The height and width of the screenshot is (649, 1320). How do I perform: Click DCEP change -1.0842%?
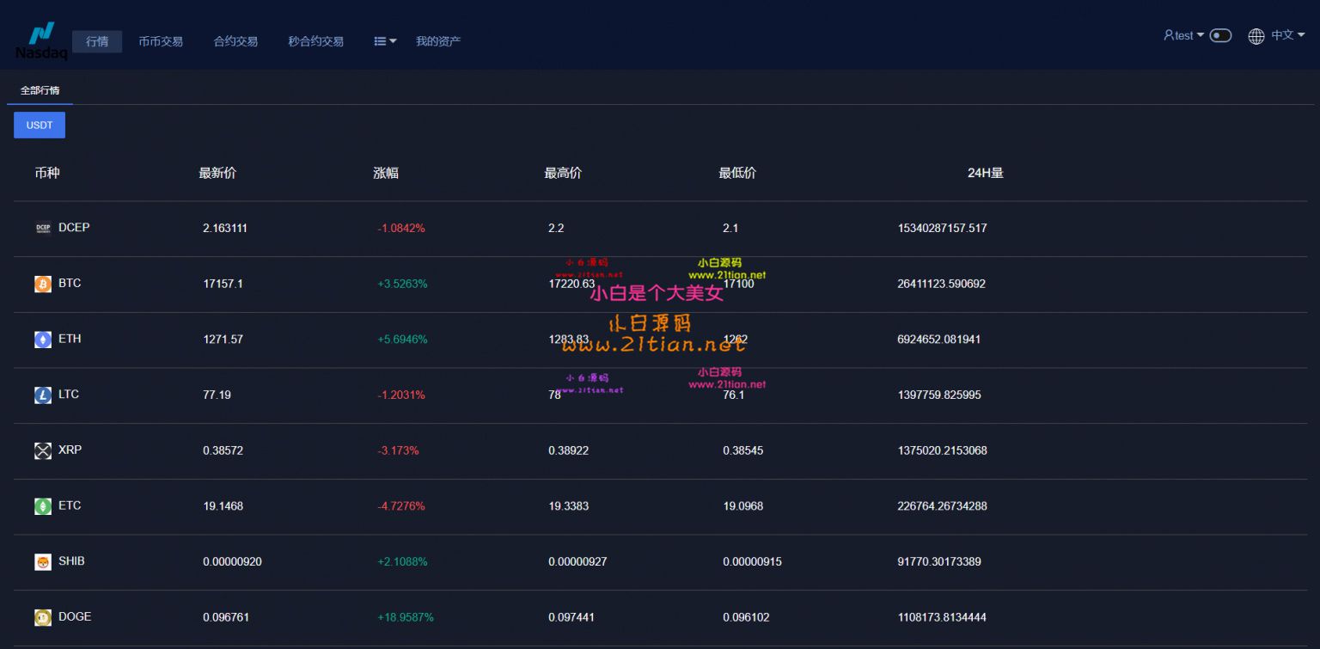(x=401, y=229)
